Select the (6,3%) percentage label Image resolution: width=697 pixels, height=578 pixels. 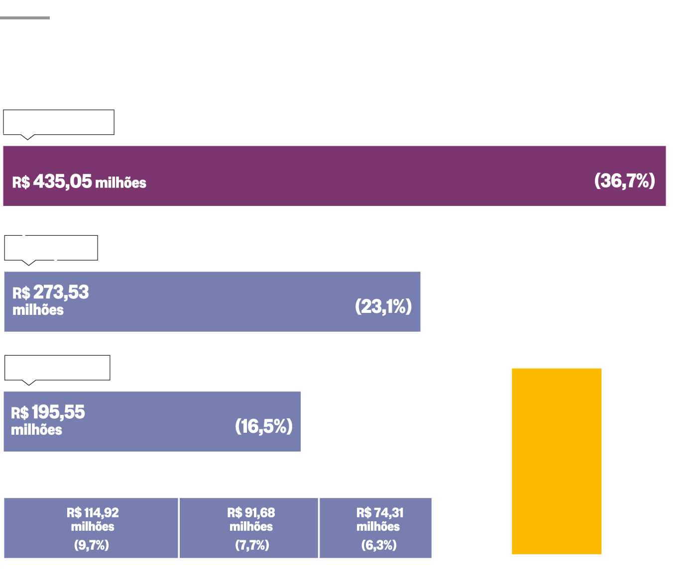coord(379,545)
